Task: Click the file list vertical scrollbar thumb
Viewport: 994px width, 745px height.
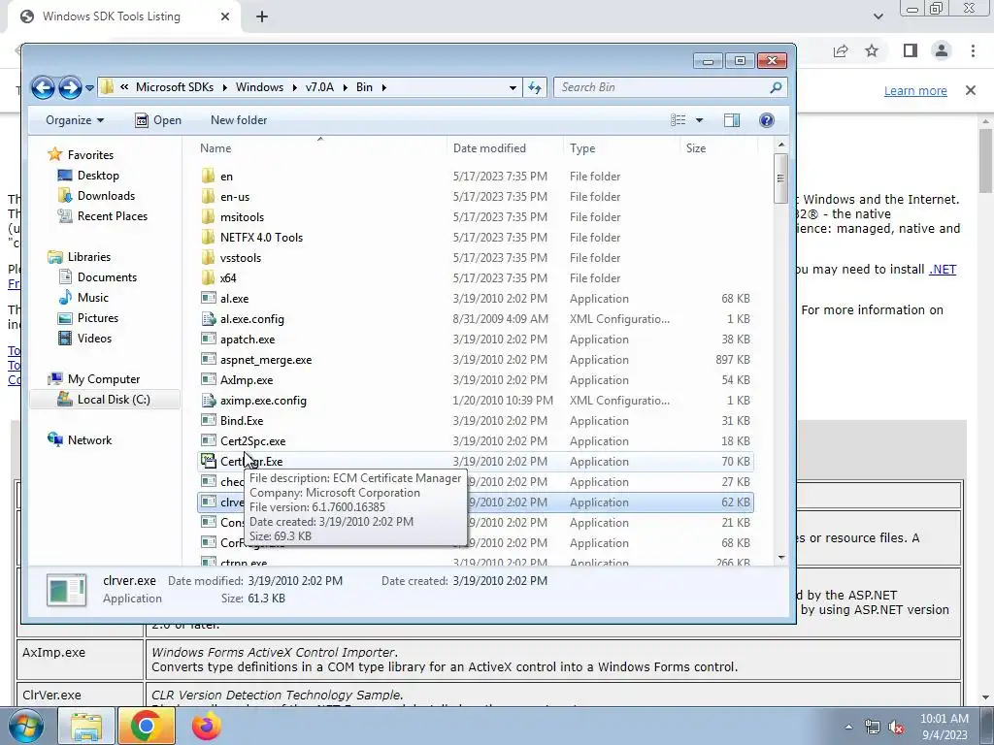Action: pyautogui.click(x=781, y=178)
